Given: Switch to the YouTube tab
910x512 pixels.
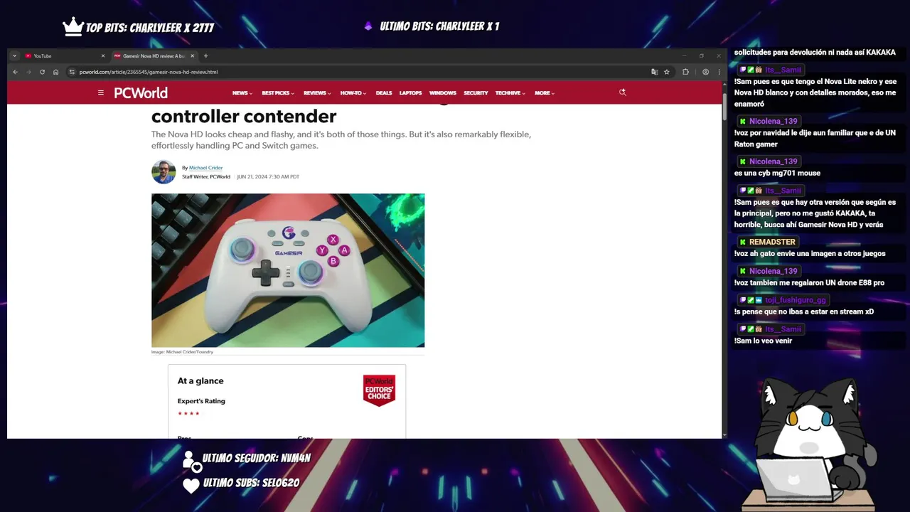Looking at the screenshot, I should [x=64, y=55].
